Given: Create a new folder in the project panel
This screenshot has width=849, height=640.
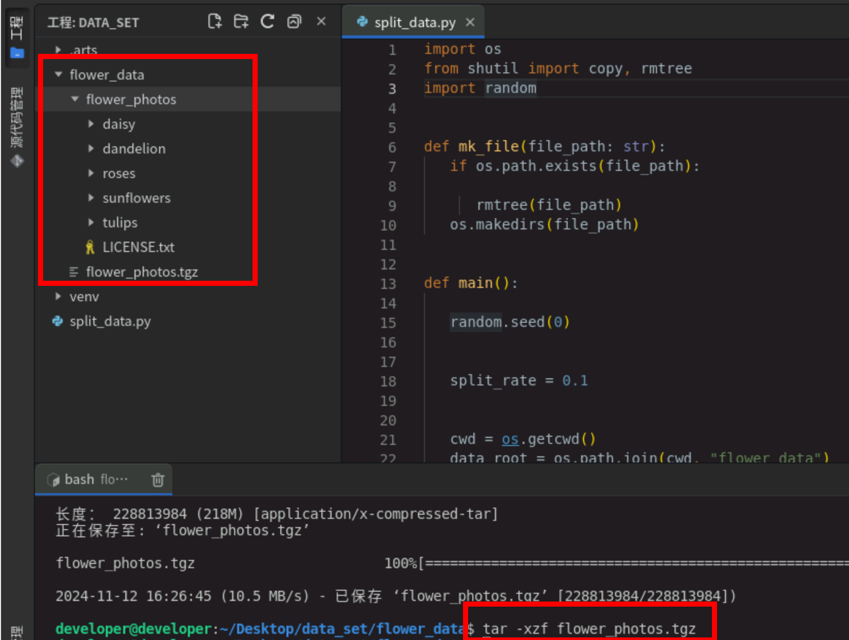Looking at the screenshot, I should click(241, 22).
